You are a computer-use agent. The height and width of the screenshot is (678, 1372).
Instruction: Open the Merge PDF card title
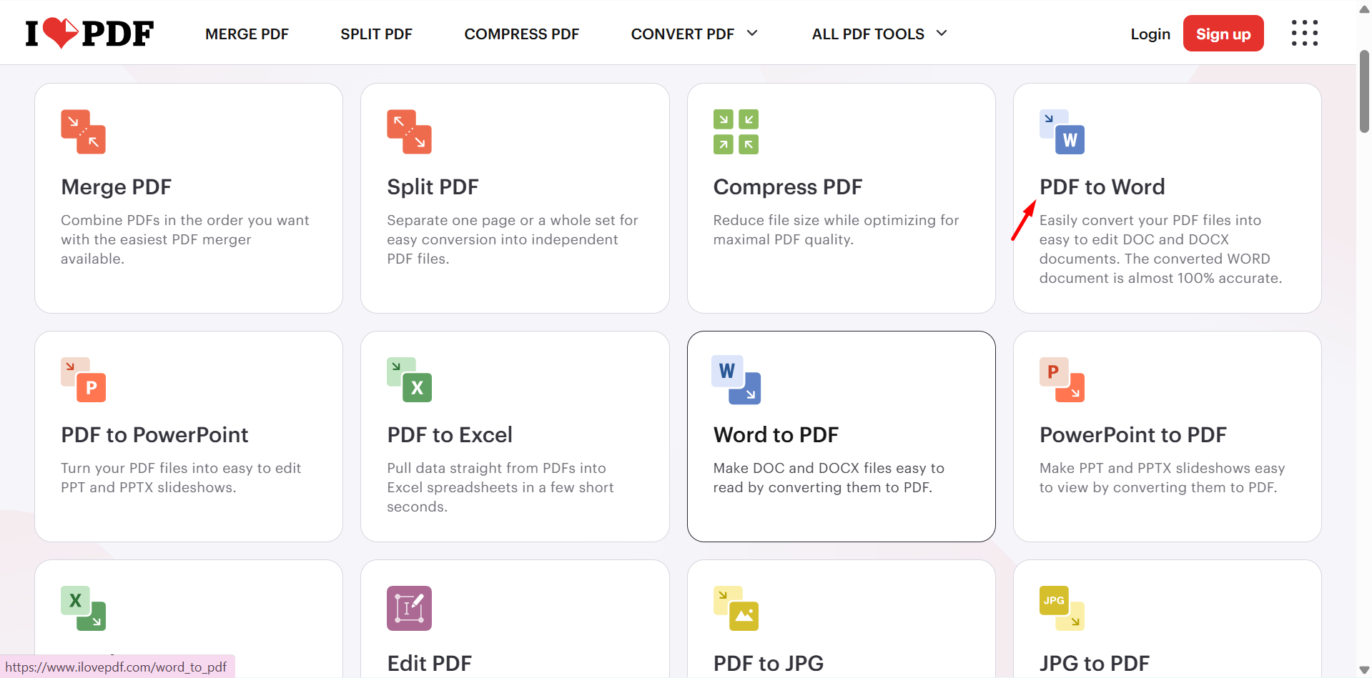pyautogui.click(x=116, y=186)
